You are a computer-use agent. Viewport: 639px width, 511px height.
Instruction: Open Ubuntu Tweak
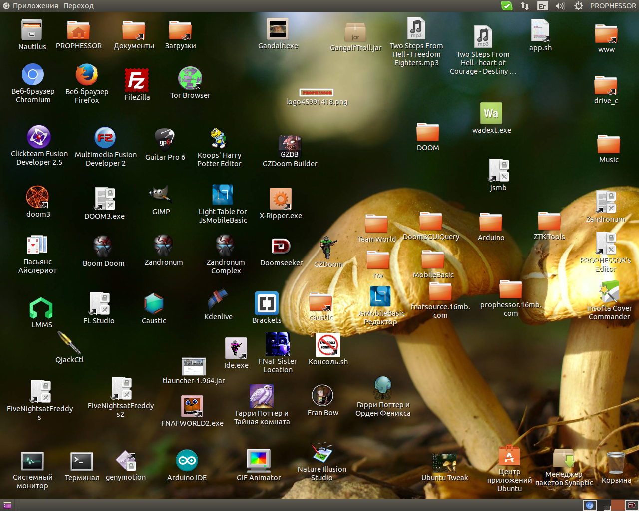(444, 463)
